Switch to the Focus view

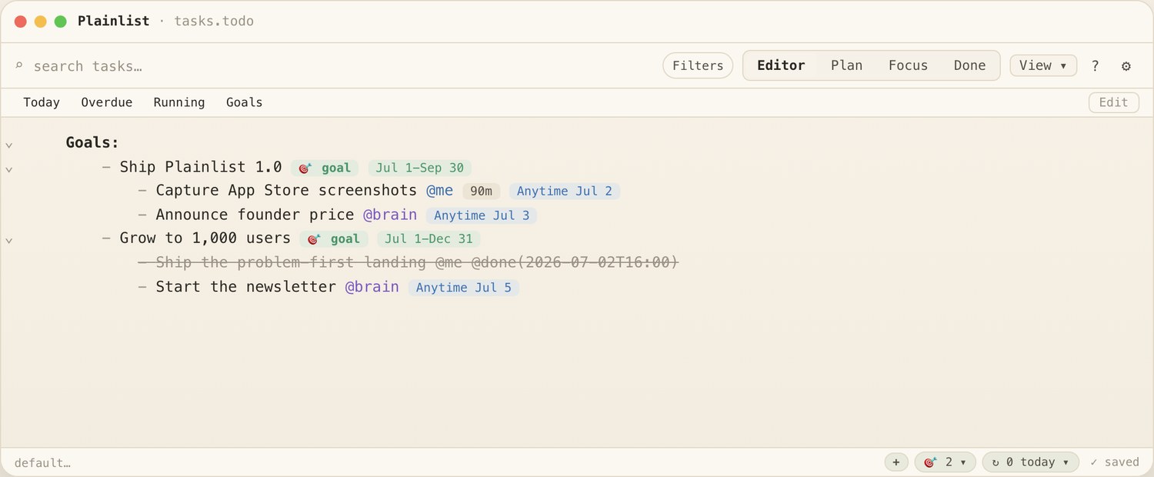(x=908, y=65)
